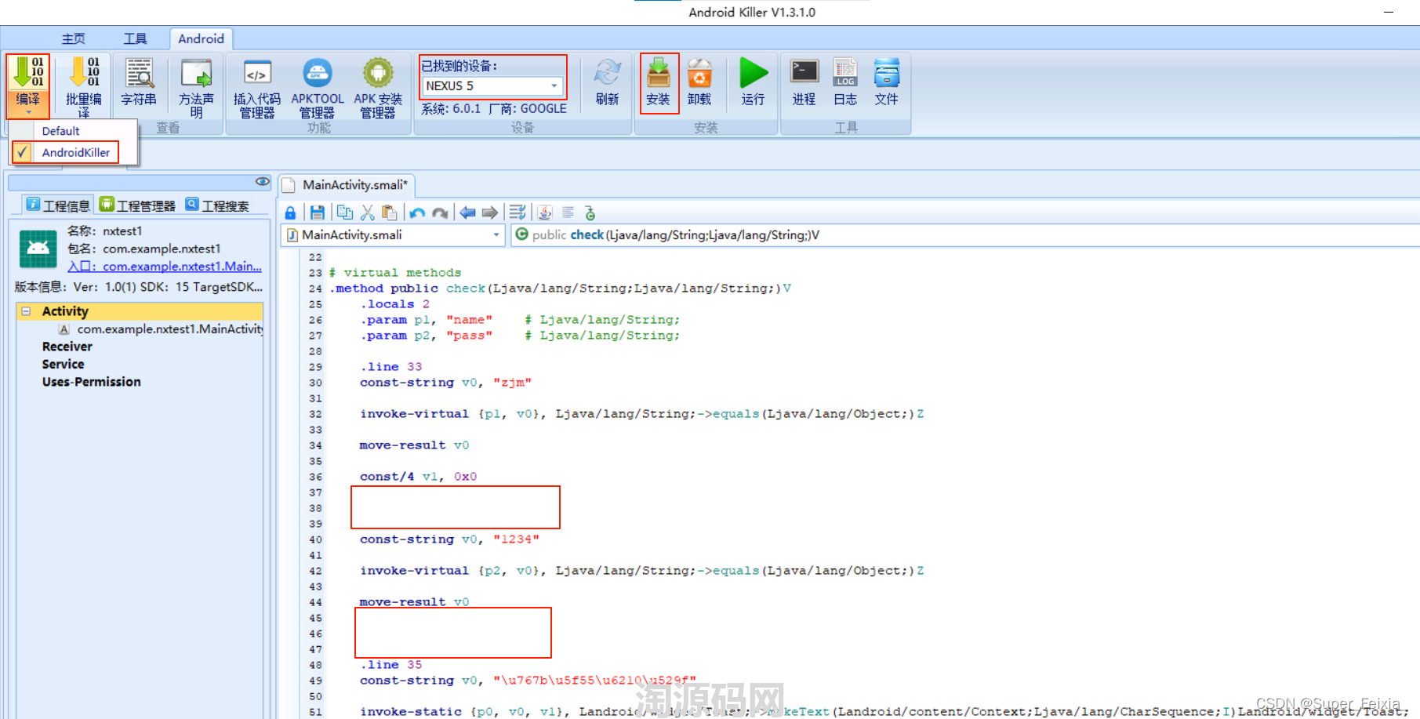Click the cut scissors icon

[x=367, y=212]
